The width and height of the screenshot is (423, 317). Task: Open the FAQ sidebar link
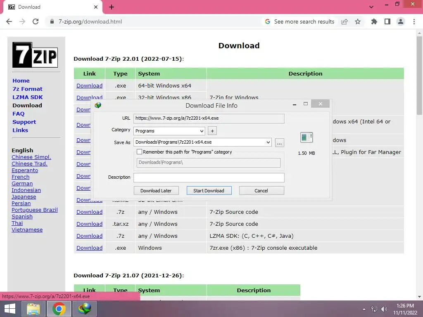18,114
